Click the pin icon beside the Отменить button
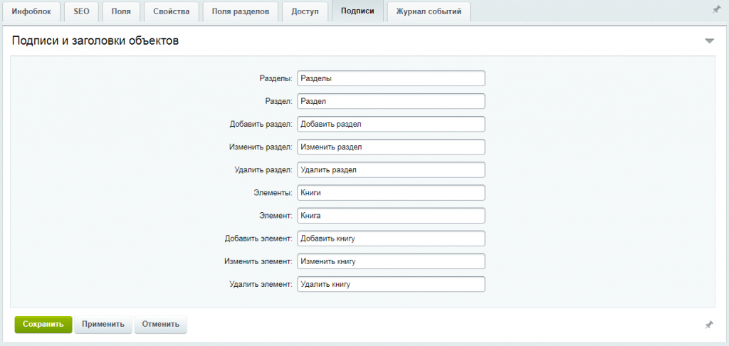 tap(709, 325)
